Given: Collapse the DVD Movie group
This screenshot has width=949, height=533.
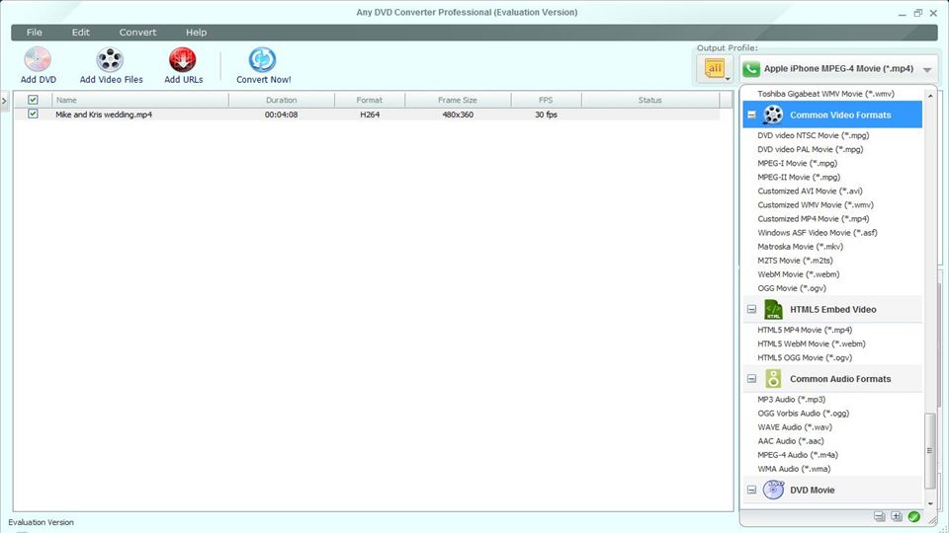Looking at the screenshot, I should [x=751, y=491].
